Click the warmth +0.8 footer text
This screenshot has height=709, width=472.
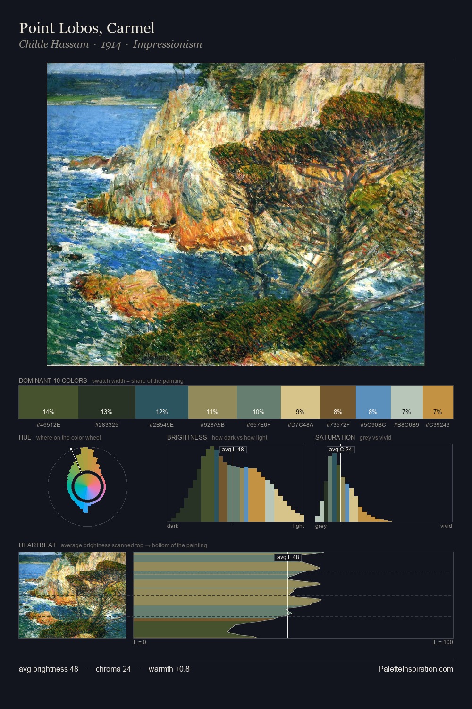point(169,669)
